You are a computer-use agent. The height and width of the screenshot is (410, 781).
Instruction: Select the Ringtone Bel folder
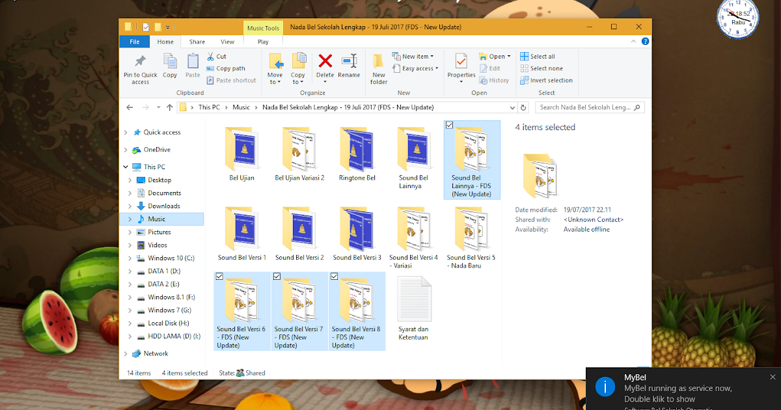point(357,155)
